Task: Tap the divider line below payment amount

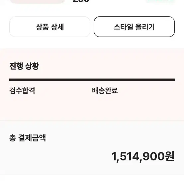Action: (x=92, y=175)
